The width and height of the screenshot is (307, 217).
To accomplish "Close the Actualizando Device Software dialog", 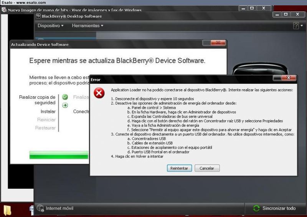I will click(218, 42).
